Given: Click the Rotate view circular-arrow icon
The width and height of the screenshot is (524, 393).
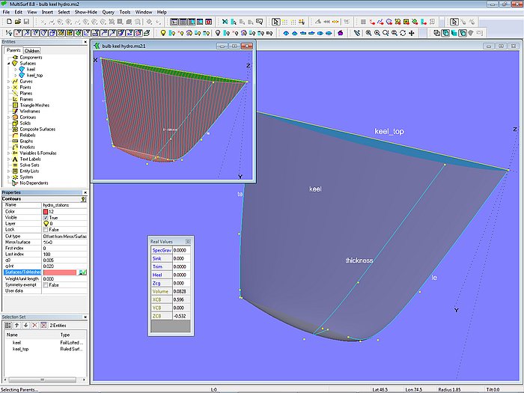Looking at the screenshot, I should point(403,33).
